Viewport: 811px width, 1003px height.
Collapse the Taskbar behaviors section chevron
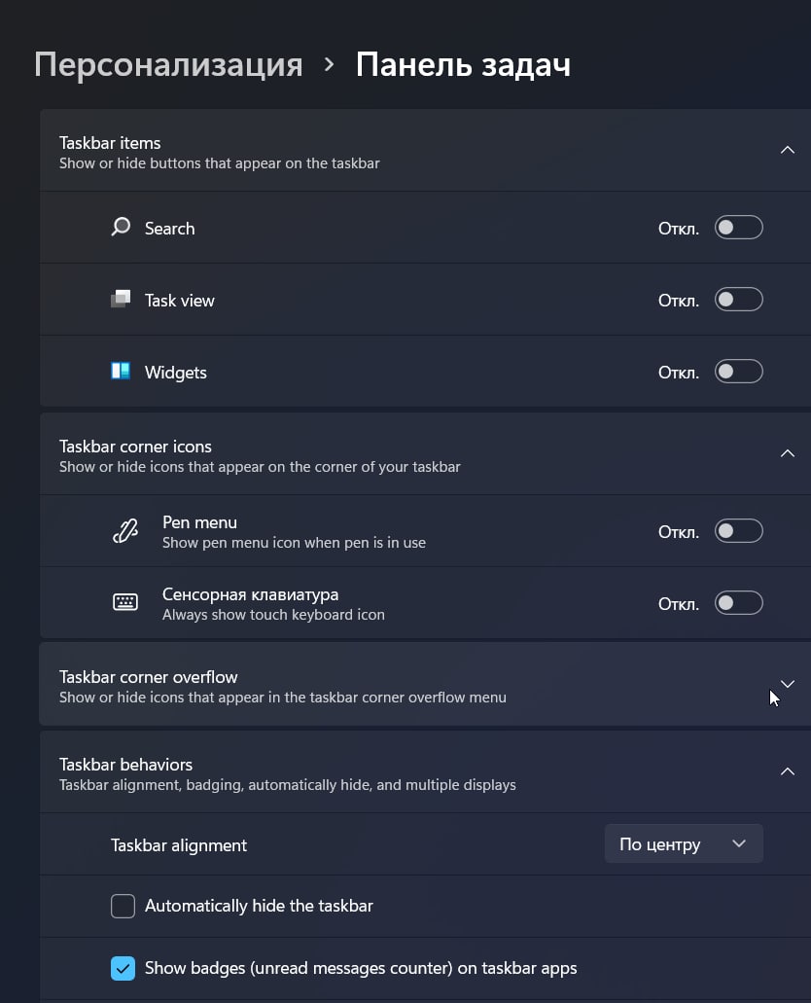click(788, 771)
